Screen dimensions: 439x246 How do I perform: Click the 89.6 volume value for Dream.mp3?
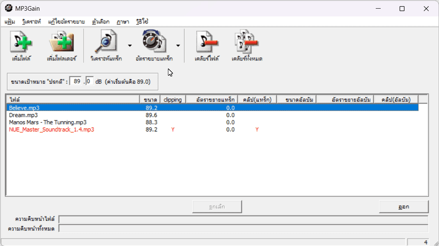click(152, 115)
